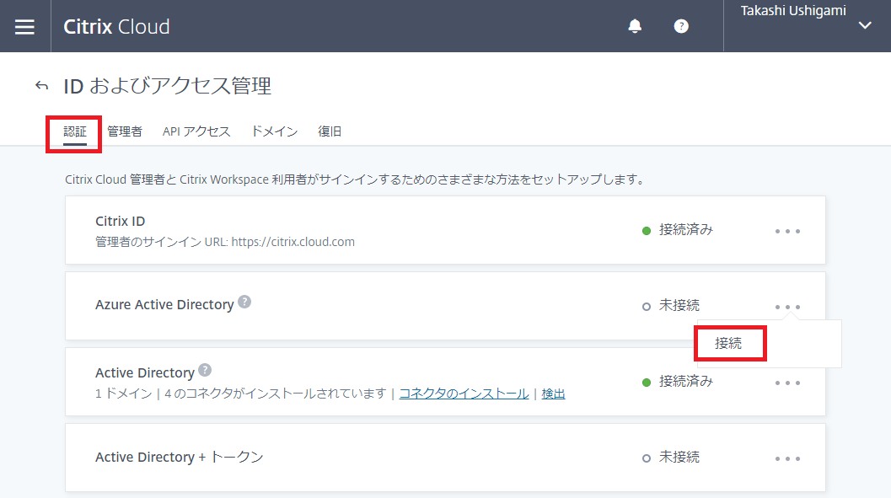Expand the Takashi Ushigami account dropdown
The width and height of the screenshot is (891, 498).
coord(864,25)
